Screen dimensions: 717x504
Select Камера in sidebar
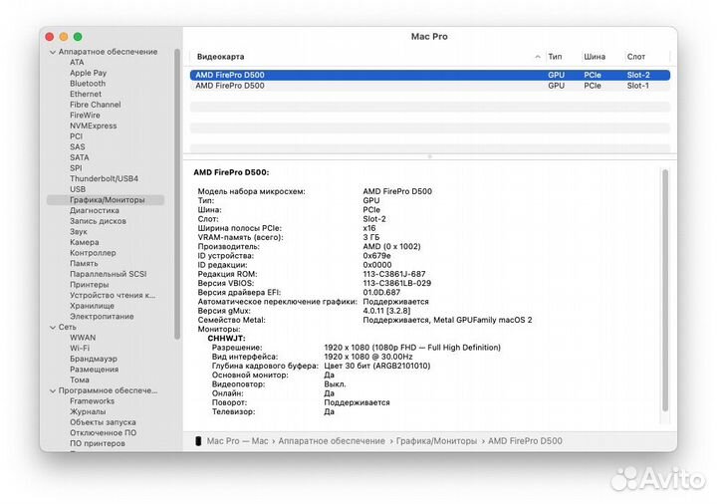[x=84, y=242]
